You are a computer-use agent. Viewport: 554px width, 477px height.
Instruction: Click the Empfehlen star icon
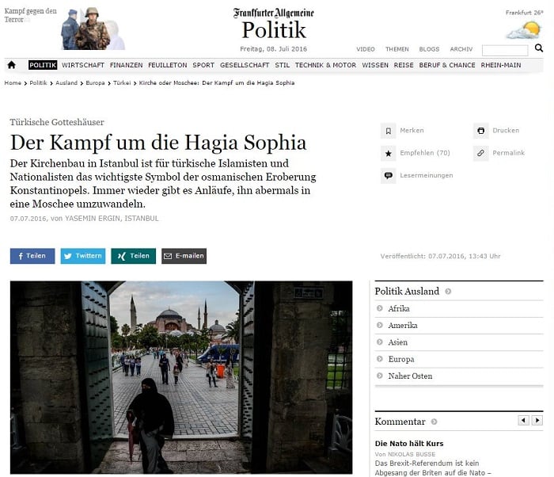click(388, 153)
